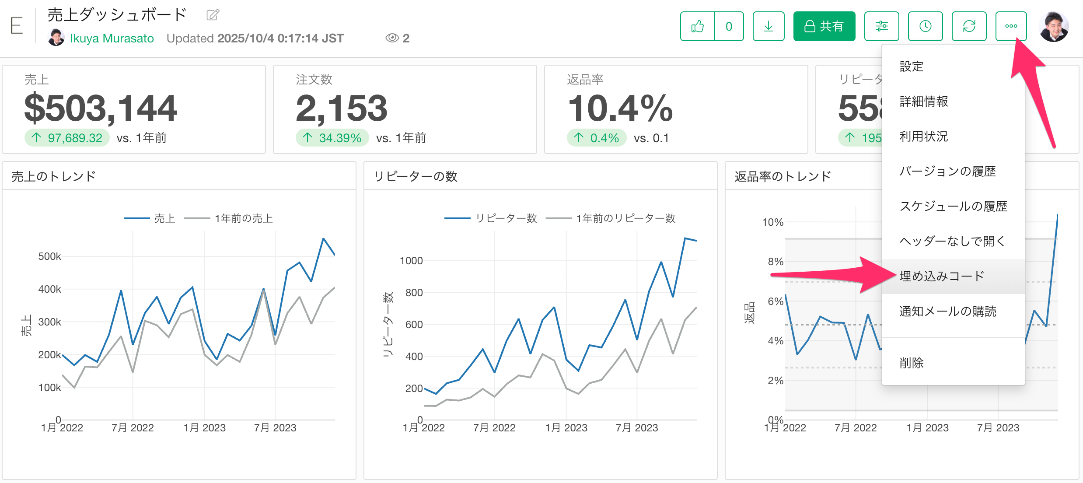This screenshot has height=483, width=1083.
Task: Click the pencil edit title icon
Action: [213, 15]
